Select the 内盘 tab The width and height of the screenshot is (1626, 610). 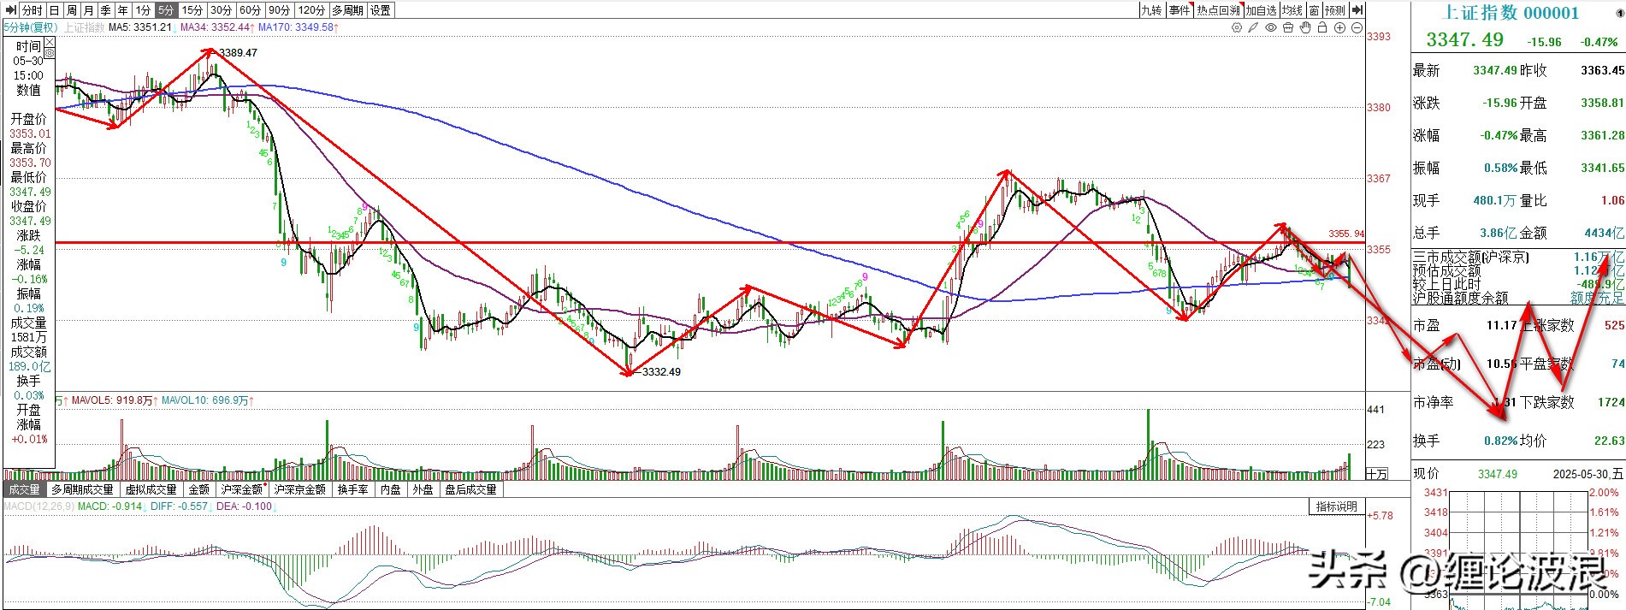coord(391,489)
